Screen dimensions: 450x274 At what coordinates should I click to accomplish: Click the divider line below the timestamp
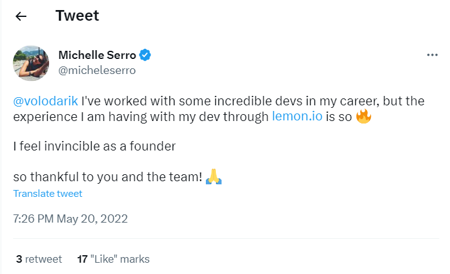click(225, 239)
